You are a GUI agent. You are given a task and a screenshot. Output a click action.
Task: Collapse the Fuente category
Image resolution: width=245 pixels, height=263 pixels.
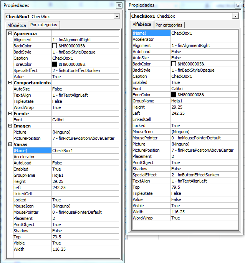click(10, 114)
